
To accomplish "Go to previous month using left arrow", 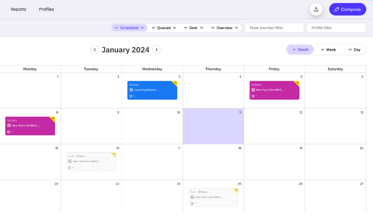I will pos(94,50).
